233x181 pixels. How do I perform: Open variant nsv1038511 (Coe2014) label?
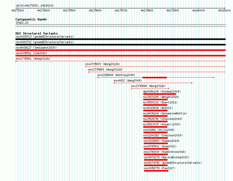pyautogui.click(x=31, y=53)
